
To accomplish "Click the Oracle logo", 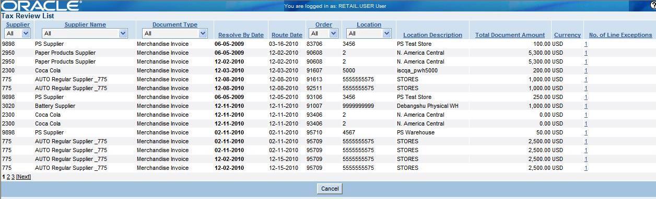I will 42,6.
